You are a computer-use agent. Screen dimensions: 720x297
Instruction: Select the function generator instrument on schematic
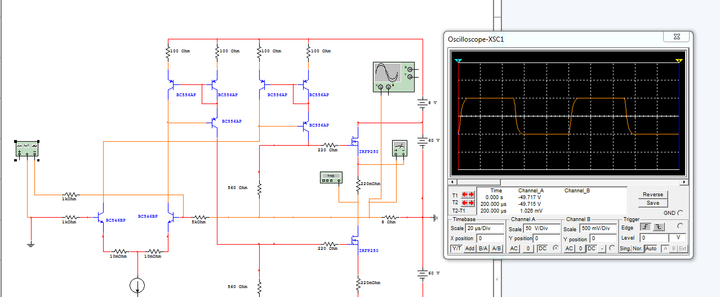[26, 150]
